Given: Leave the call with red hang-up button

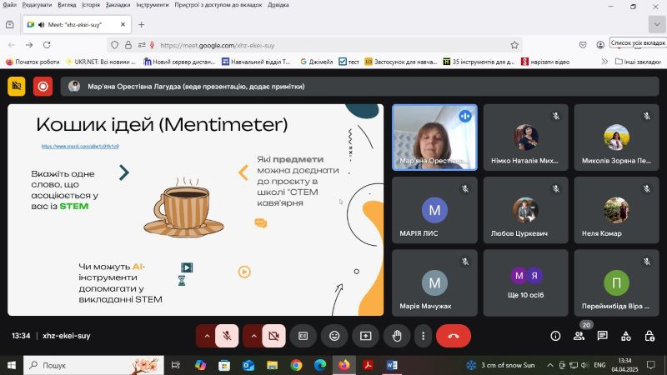Looking at the screenshot, I should pos(454,336).
